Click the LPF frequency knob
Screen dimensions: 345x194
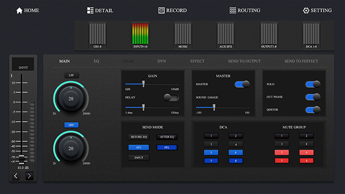click(71, 99)
